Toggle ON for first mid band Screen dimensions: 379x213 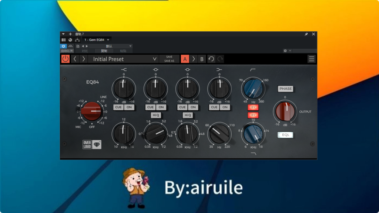[161, 107]
